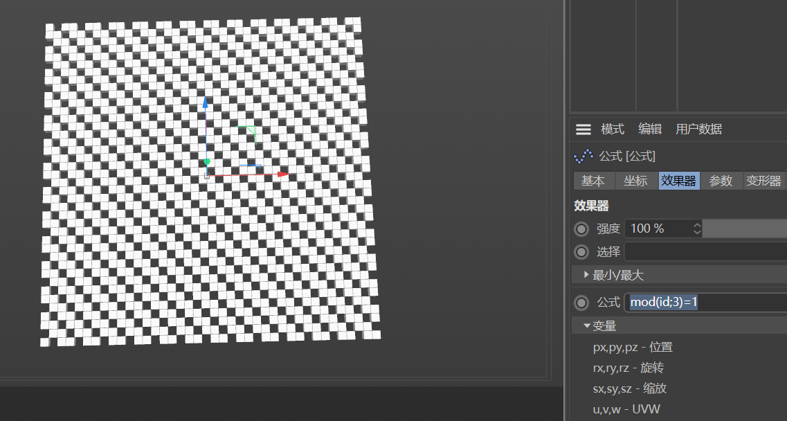Screen dimensions: 787x421
Task: Open the attribute manager hamburger menu
Action: (x=583, y=129)
